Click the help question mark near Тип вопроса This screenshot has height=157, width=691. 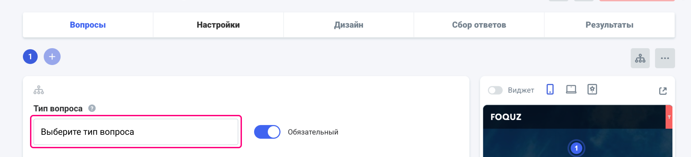click(92, 108)
